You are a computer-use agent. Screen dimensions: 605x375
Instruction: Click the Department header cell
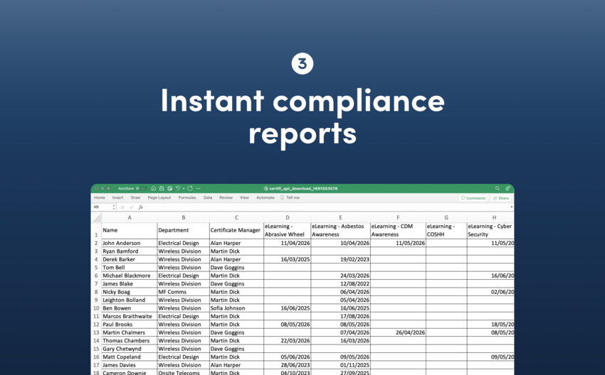(x=183, y=230)
